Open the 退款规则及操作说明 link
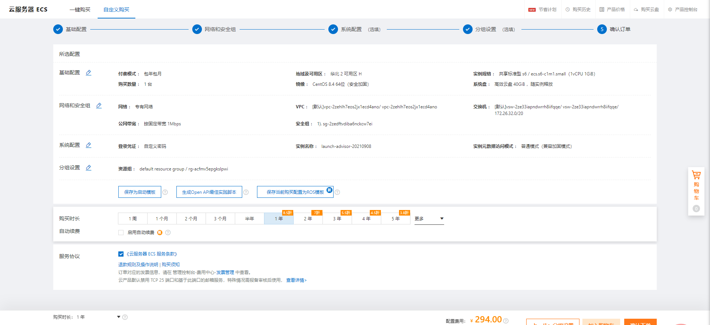 138,265
